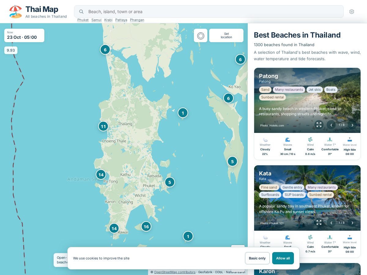Image resolution: width=367 pixels, height=275 pixels.
Task: Open the Kata beach card title
Action: (265, 174)
